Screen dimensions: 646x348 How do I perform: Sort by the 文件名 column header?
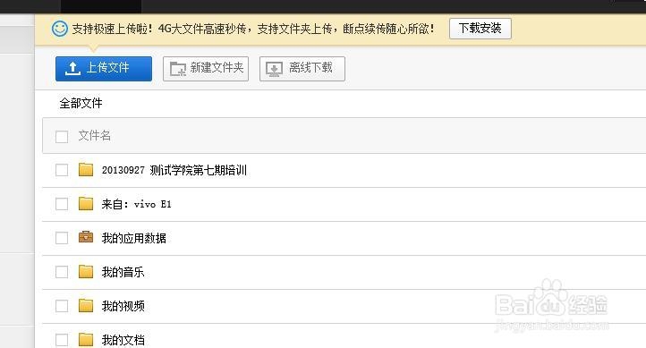(x=94, y=135)
